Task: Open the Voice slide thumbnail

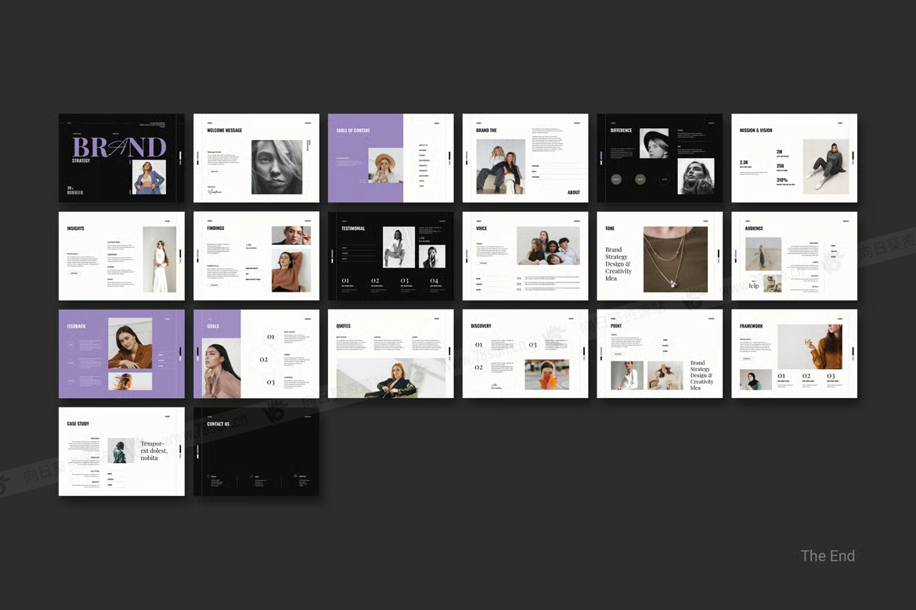Action: point(525,256)
